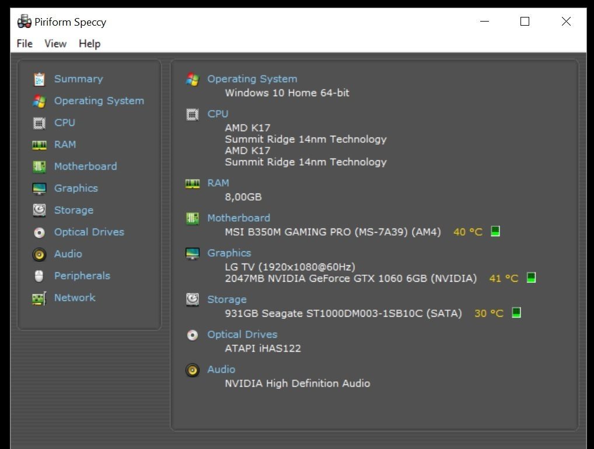
Task: Click the Windows flag icon in summary panel
Action: pyautogui.click(x=193, y=79)
